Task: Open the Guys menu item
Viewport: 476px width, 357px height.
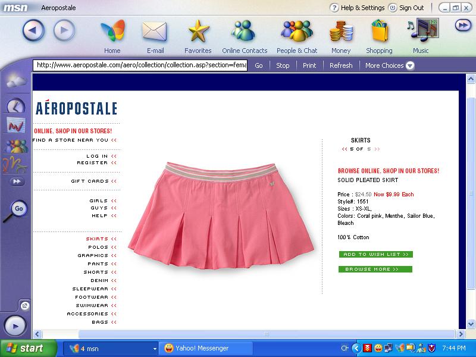Action: [104, 208]
